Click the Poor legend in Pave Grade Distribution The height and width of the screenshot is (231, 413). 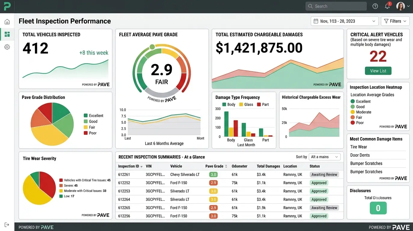(90, 133)
